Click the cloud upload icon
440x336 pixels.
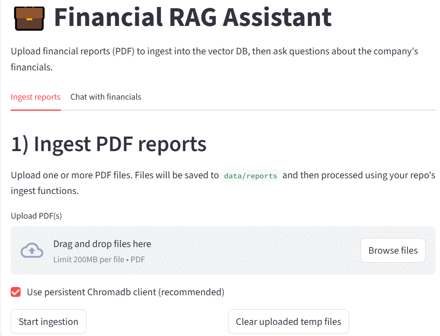(32, 250)
